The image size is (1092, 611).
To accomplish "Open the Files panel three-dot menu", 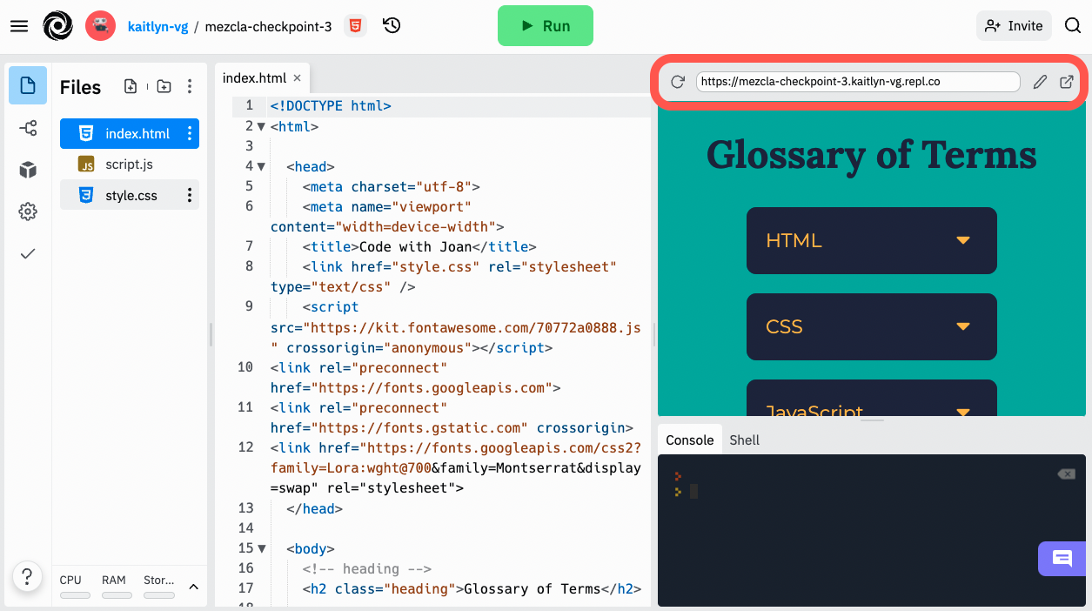I will [x=190, y=86].
